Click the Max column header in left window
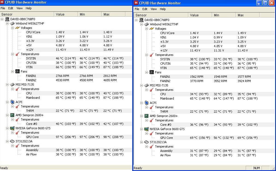The height and width of the screenshot is (171, 276). 113,14
